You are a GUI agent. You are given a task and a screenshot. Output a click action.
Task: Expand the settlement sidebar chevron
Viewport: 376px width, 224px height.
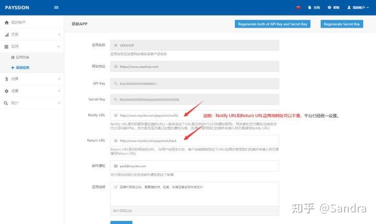click(59, 79)
